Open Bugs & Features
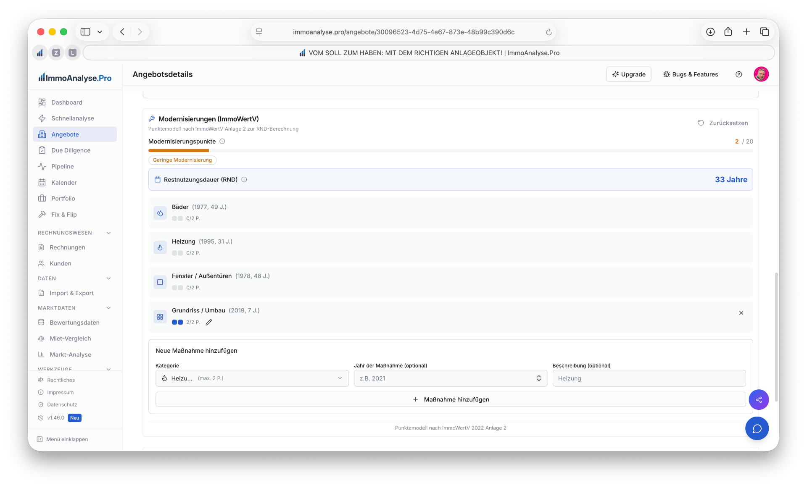This screenshot has width=807, height=488. coord(691,74)
